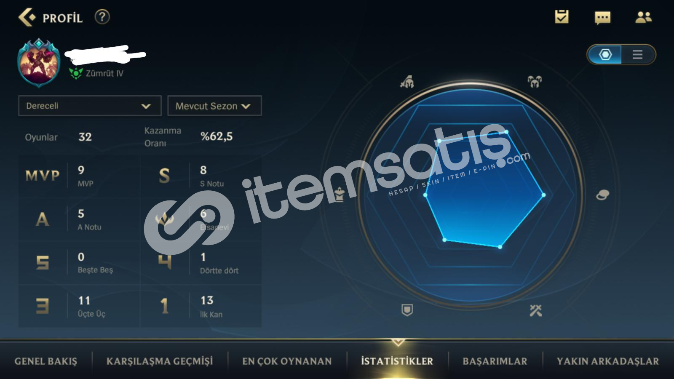The height and width of the screenshot is (379, 674).
Task: Open the friends list icon
Action: point(643,17)
